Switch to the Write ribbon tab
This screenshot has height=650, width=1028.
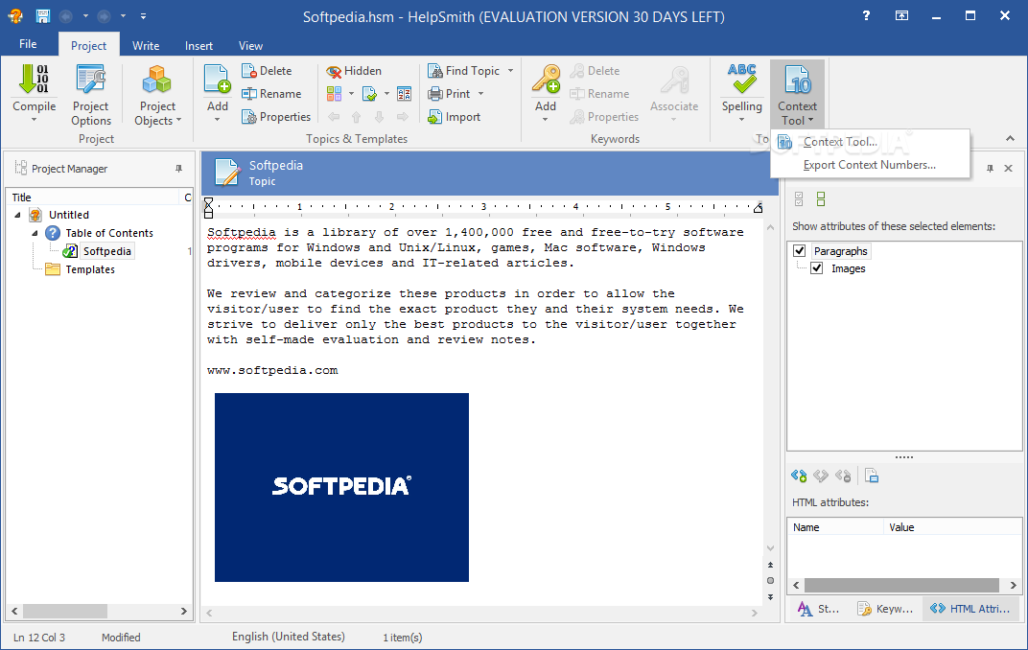[146, 46]
